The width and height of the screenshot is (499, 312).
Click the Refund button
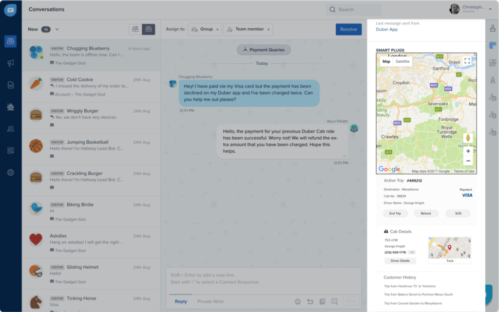pos(426,214)
